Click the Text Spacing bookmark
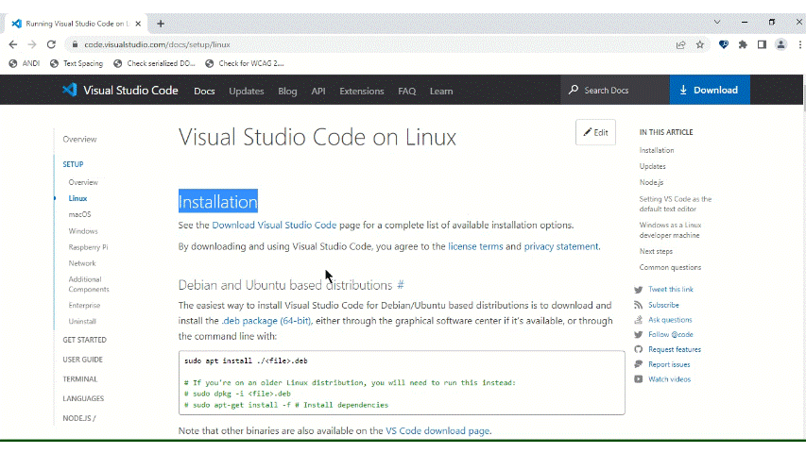This screenshot has height=453, width=806. pos(77,63)
